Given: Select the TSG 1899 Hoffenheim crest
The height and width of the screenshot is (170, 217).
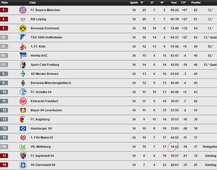Looking at the screenshot, I should click(x=23, y=37).
